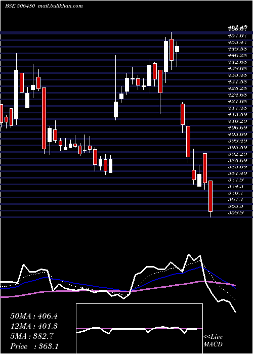Screen dimensions: 253x354
Task: Choose the 421.08 price level text
Action: coord(237,101)
